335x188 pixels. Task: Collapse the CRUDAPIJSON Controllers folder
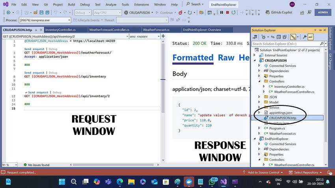(x=259, y=81)
